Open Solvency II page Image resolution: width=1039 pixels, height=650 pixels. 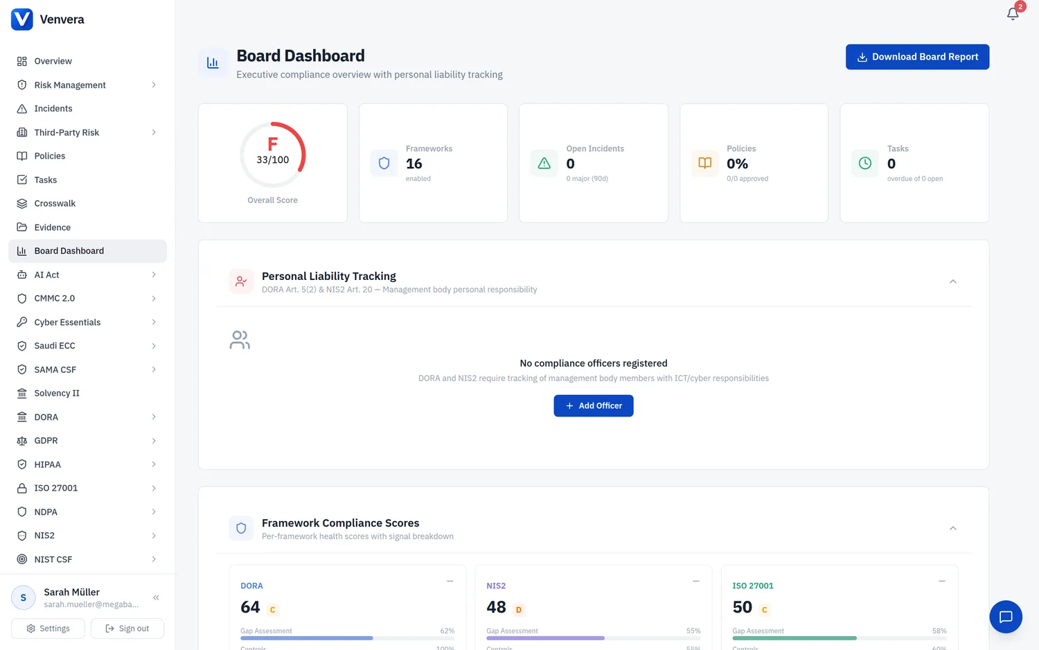click(87, 393)
